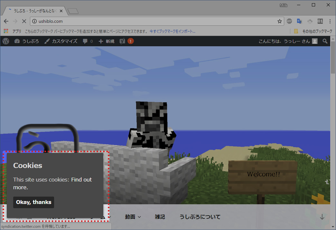Image resolution: width=336 pixels, height=230 pixels.
Task: Click the ushiblo.com address bar
Action: (156, 21)
